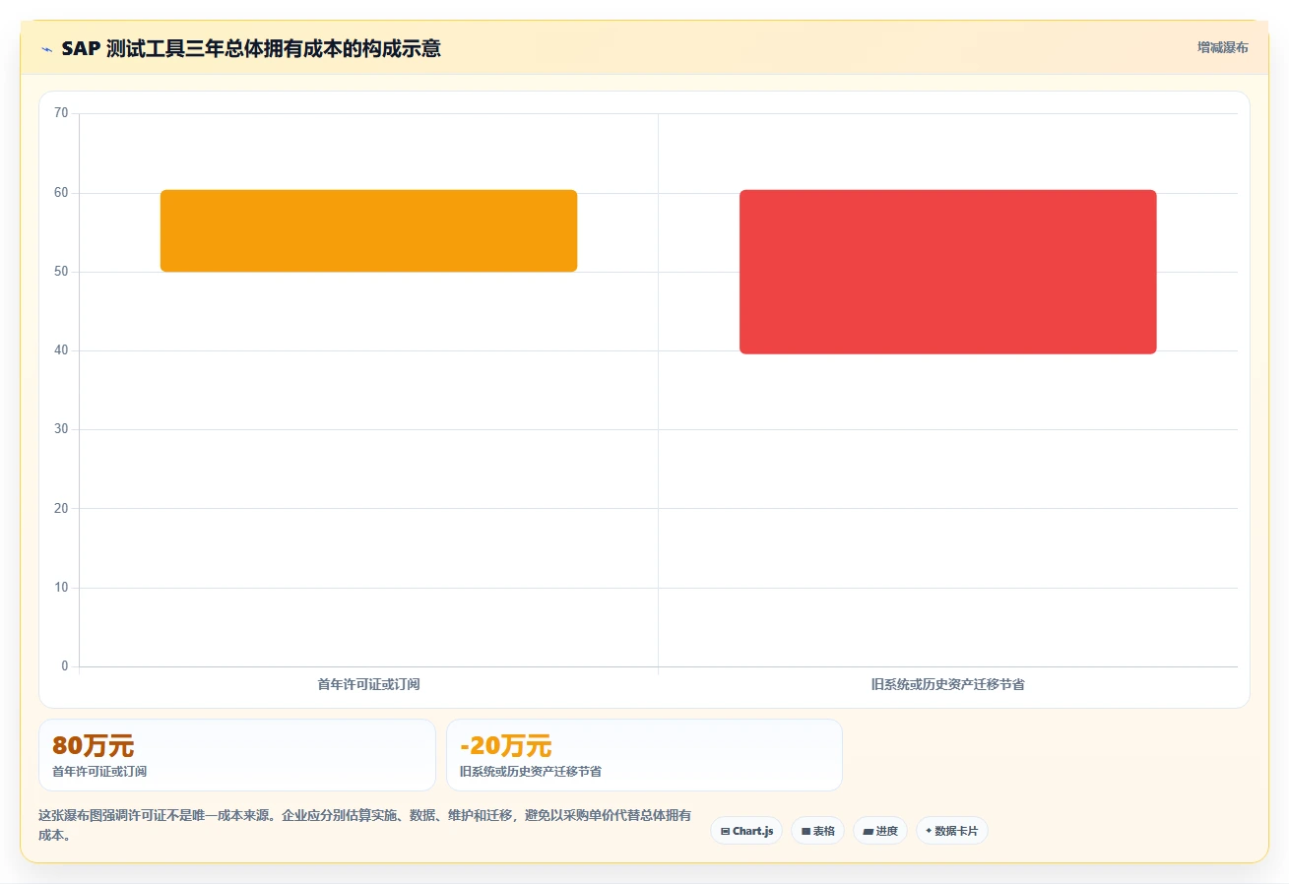Click y-axis value 70

tap(61, 113)
